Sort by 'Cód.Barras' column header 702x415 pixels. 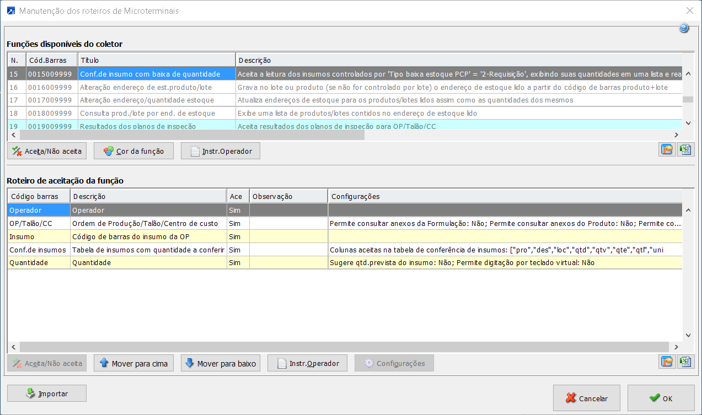(51, 60)
